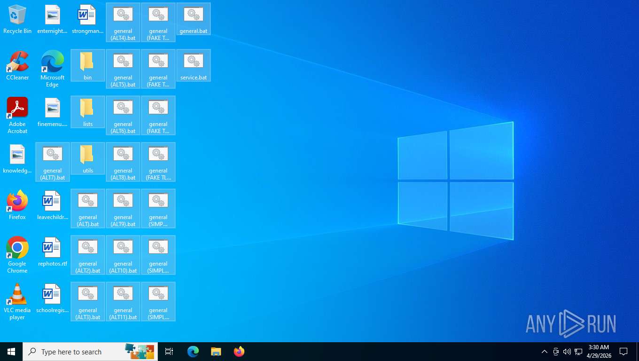Select the general (ALT3).bat file
639x361 pixels.
click(x=88, y=302)
